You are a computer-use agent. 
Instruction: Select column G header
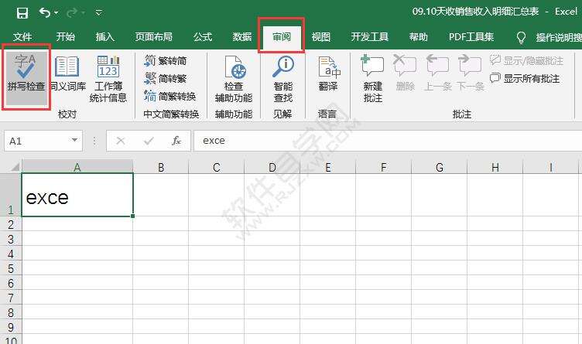pos(439,167)
